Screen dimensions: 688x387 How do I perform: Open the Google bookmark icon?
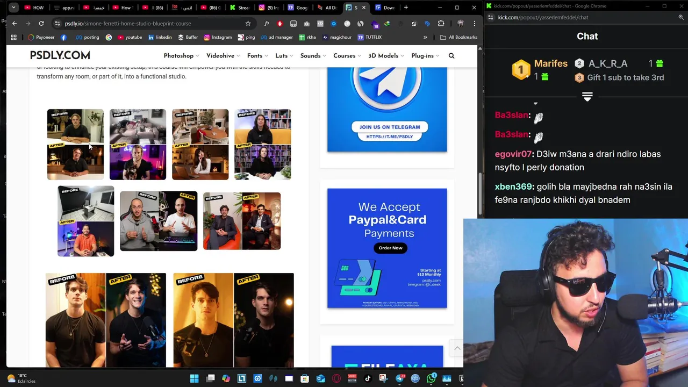click(x=109, y=37)
